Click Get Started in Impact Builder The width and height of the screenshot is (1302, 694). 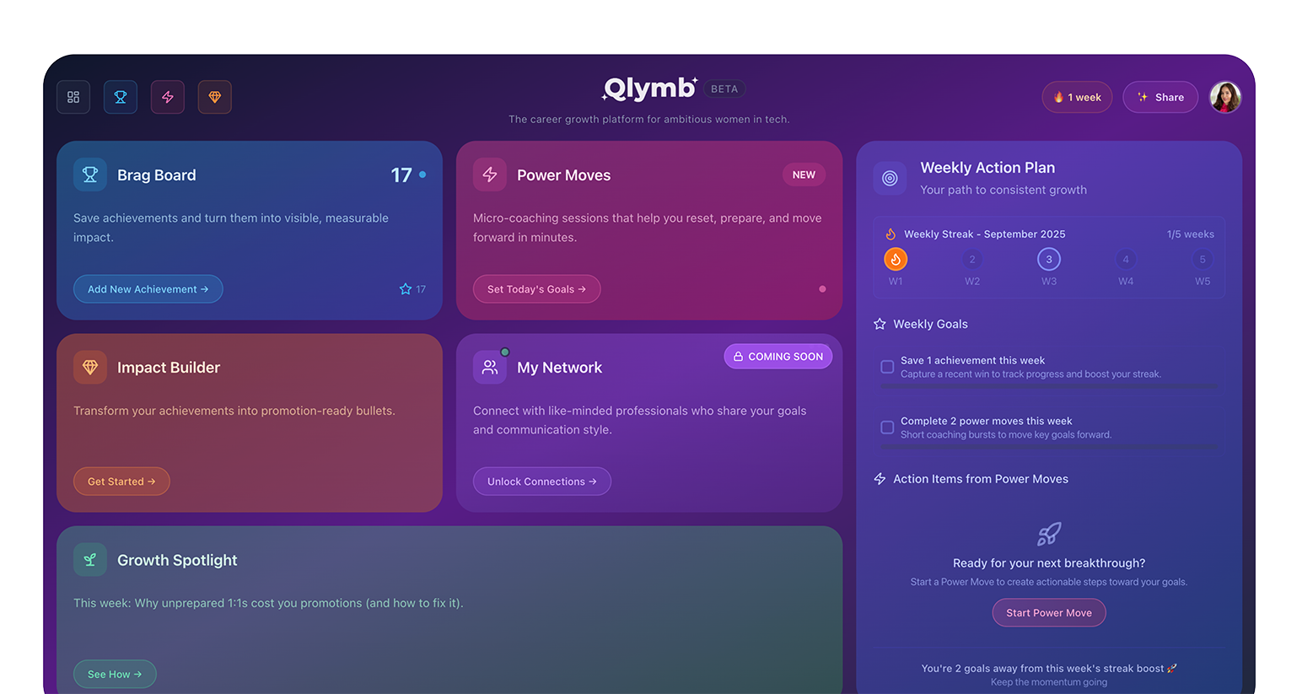pyautogui.click(x=121, y=481)
